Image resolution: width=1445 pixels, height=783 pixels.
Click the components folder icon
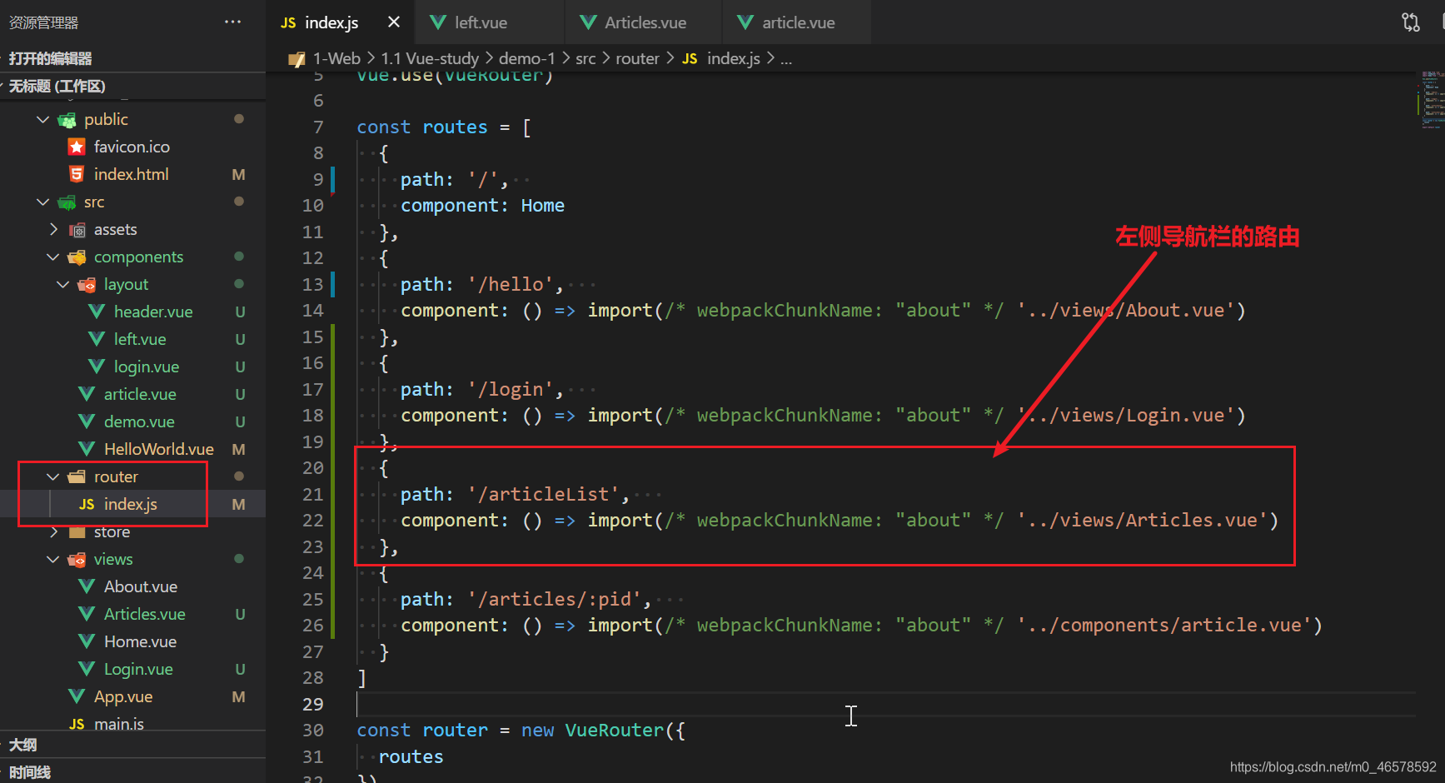point(77,257)
